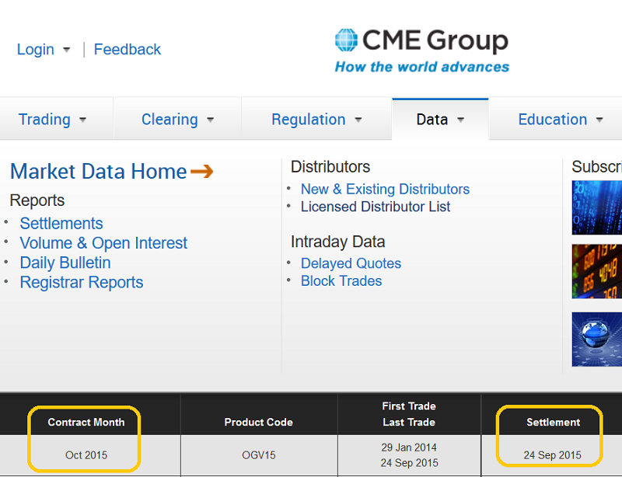This screenshot has height=477, width=622.
Task: Click New & Existing Distributors link
Action: 385,189
